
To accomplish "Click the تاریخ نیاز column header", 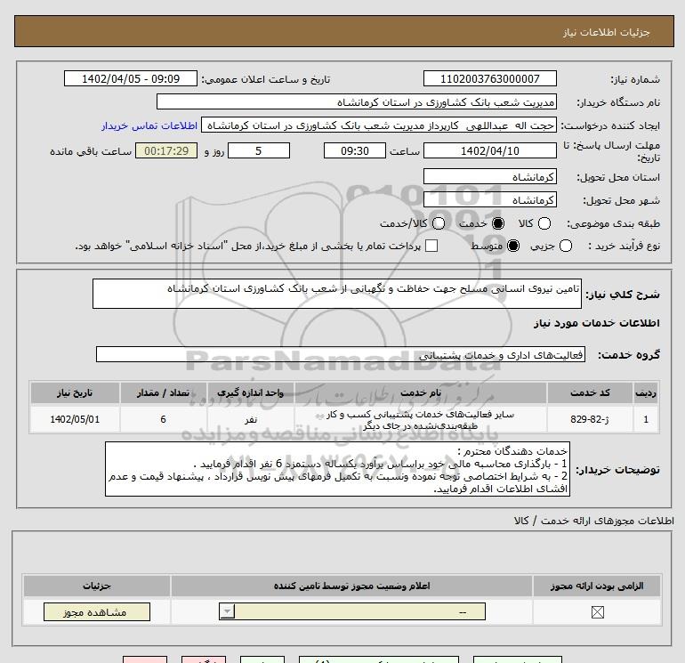I will click(75, 392).
